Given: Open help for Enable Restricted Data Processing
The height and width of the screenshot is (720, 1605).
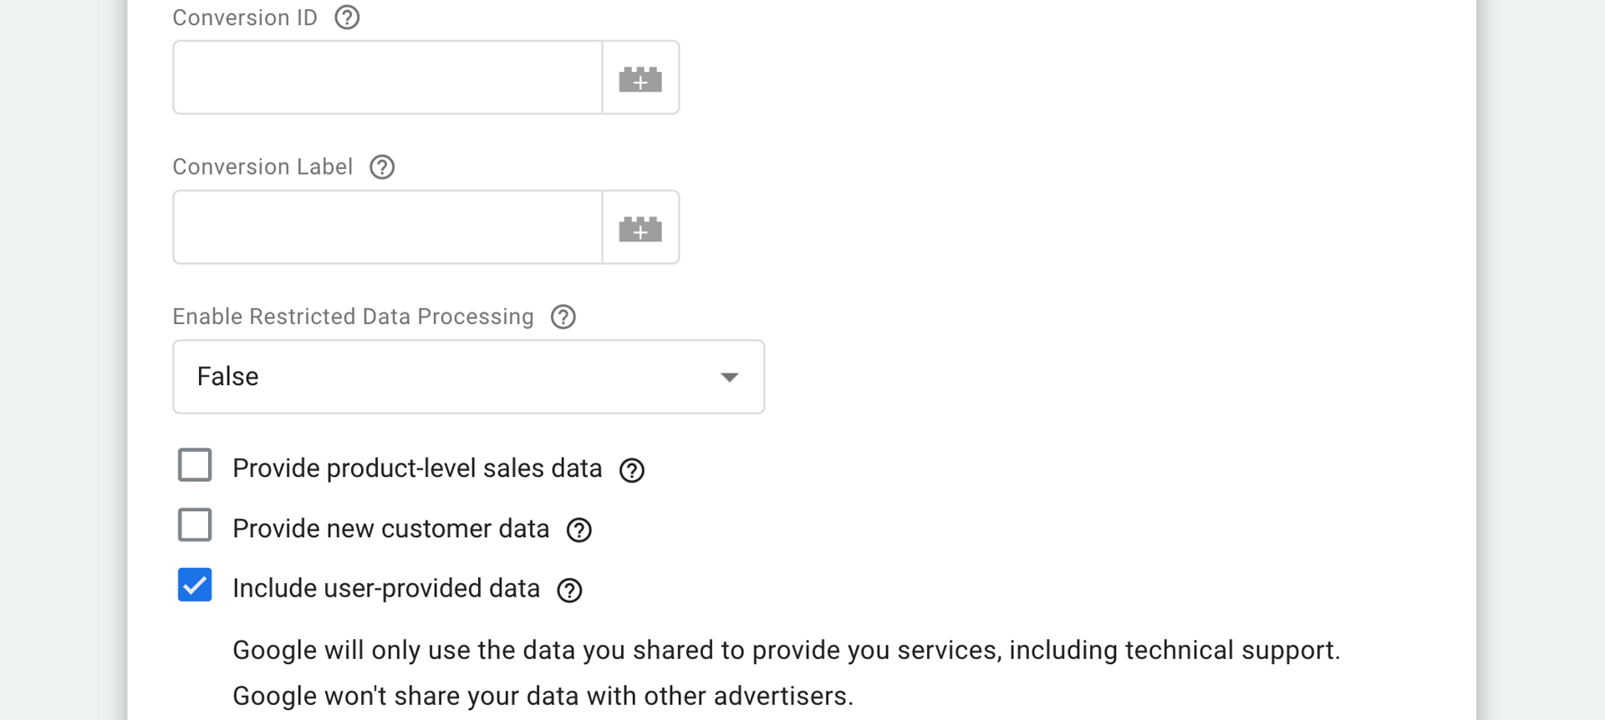Looking at the screenshot, I should [563, 317].
